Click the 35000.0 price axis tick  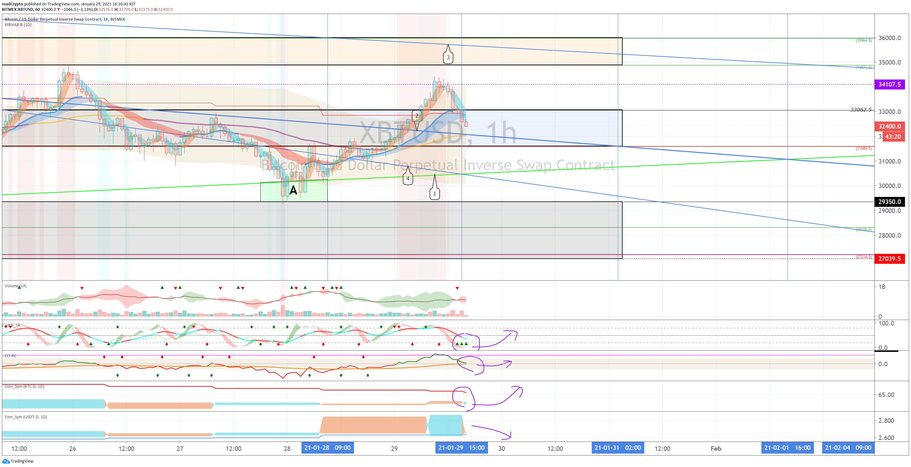(889, 63)
